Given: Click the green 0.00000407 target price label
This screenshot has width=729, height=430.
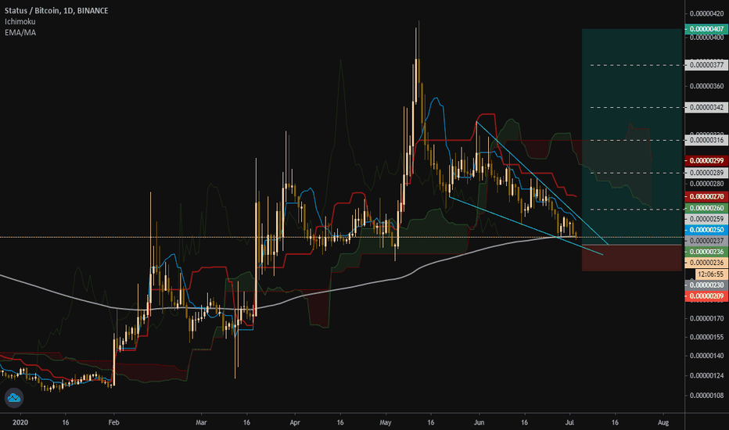Looking at the screenshot, I should coord(706,29).
